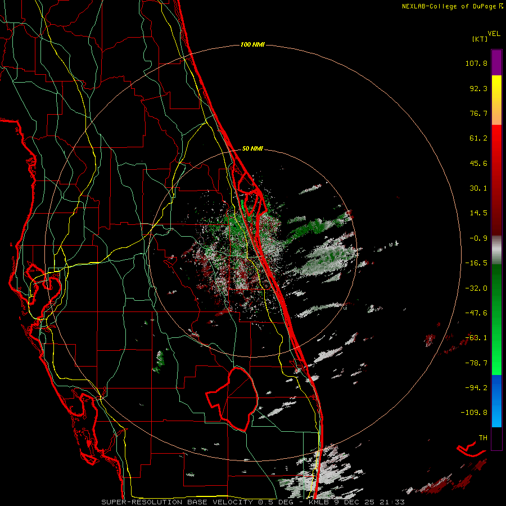Click the 61.2 velocity scale value
Viewport: 506px width, 506px height.
(x=478, y=138)
